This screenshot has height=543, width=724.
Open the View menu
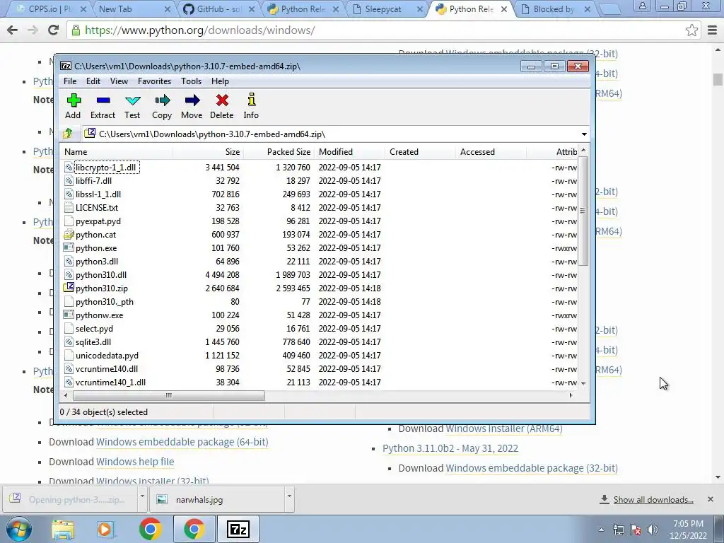(119, 81)
